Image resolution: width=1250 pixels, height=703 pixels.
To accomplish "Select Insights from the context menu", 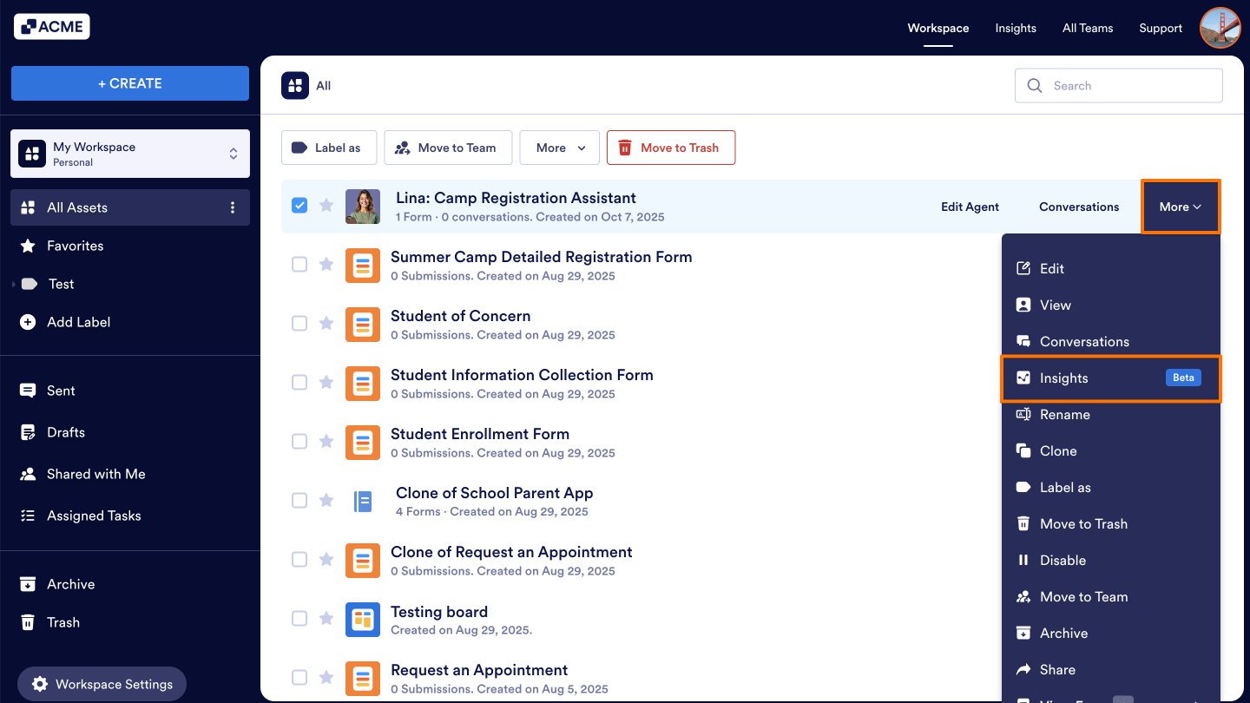I will point(1063,378).
